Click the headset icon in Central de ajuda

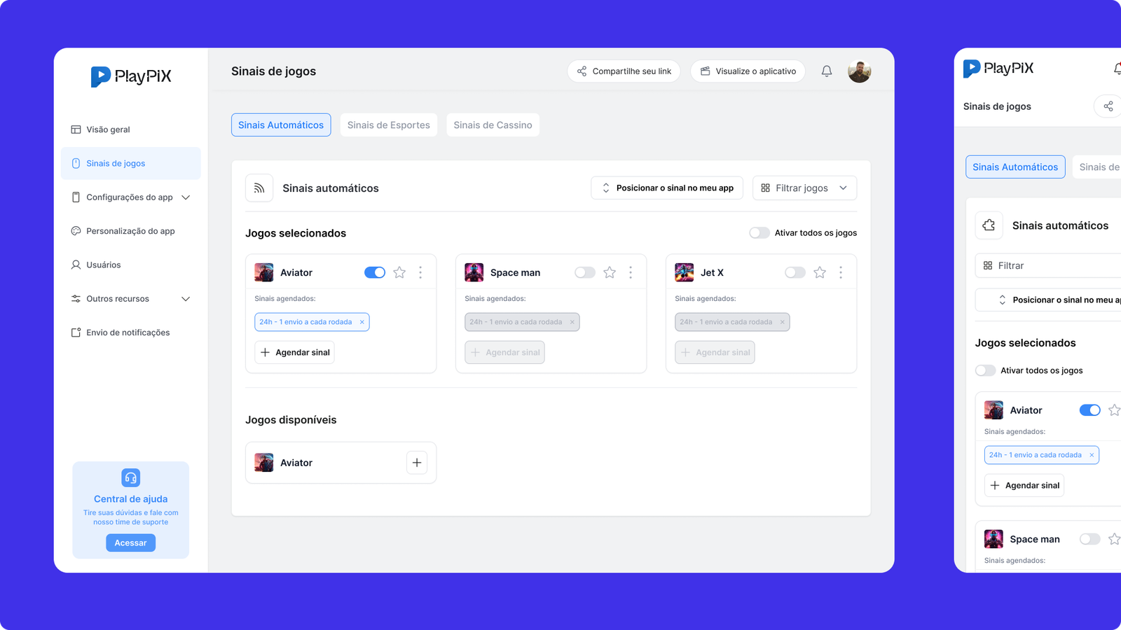(x=131, y=478)
